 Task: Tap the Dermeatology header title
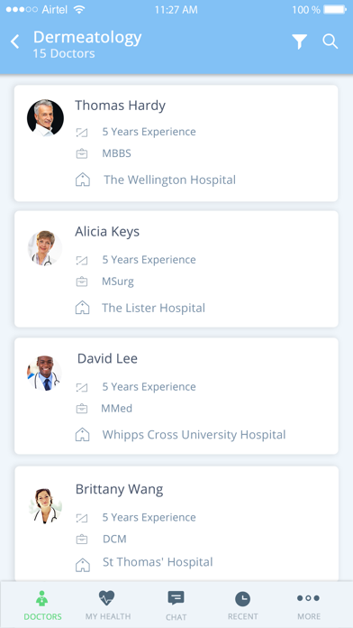[x=87, y=37]
